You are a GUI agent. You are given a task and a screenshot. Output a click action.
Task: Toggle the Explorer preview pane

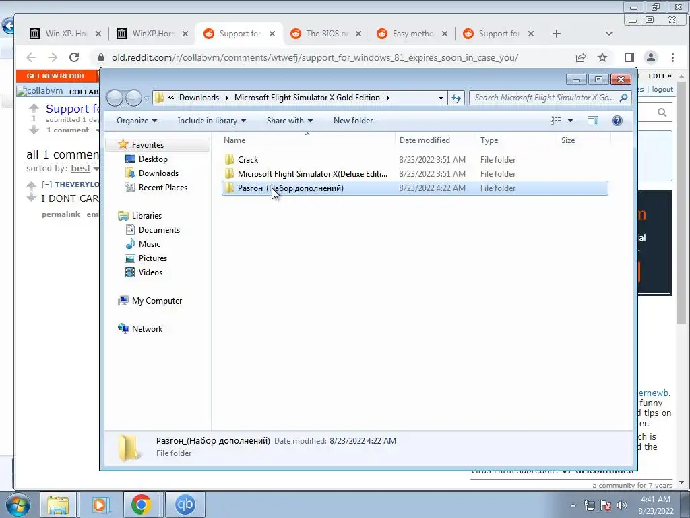pos(593,121)
